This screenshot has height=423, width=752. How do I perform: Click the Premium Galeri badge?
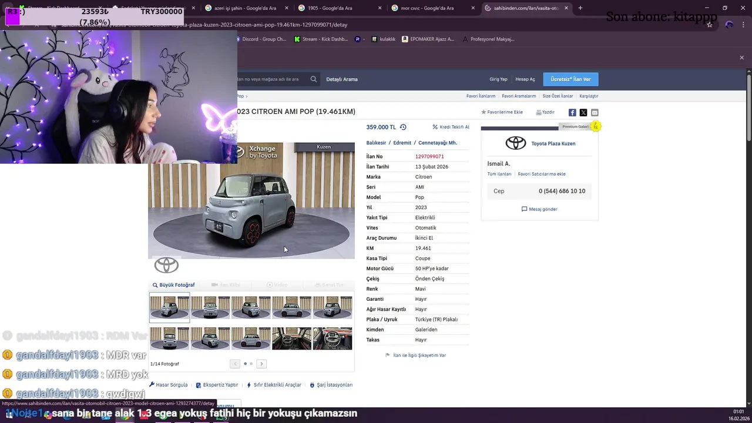click(579, 126)
